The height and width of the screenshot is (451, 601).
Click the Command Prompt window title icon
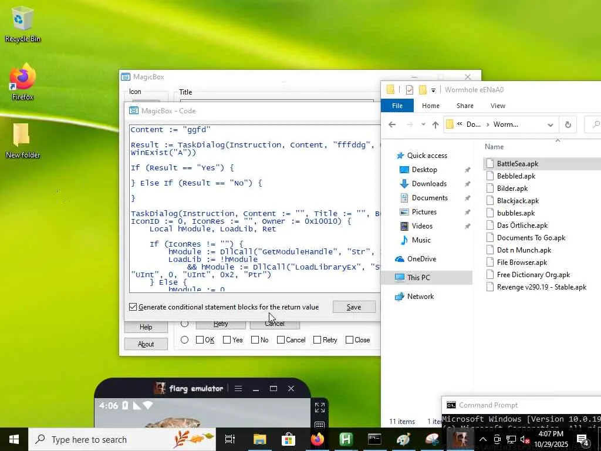pyautogui.click(x=451, y=405)
